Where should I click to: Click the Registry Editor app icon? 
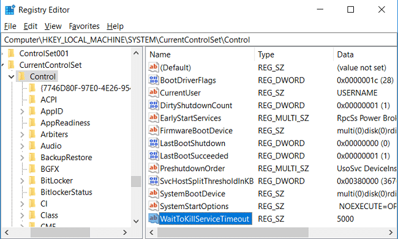[x=10, y=10]
